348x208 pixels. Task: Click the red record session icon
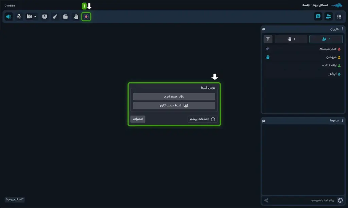86,17
